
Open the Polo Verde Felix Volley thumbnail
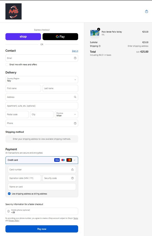(x=95, y=33)
